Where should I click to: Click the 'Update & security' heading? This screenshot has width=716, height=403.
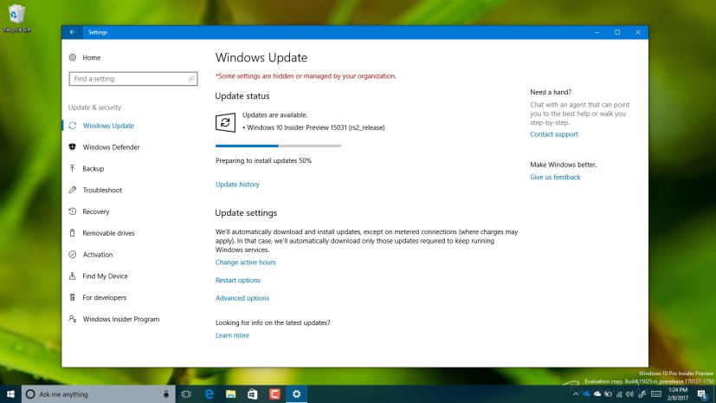(x=94, y=107)
